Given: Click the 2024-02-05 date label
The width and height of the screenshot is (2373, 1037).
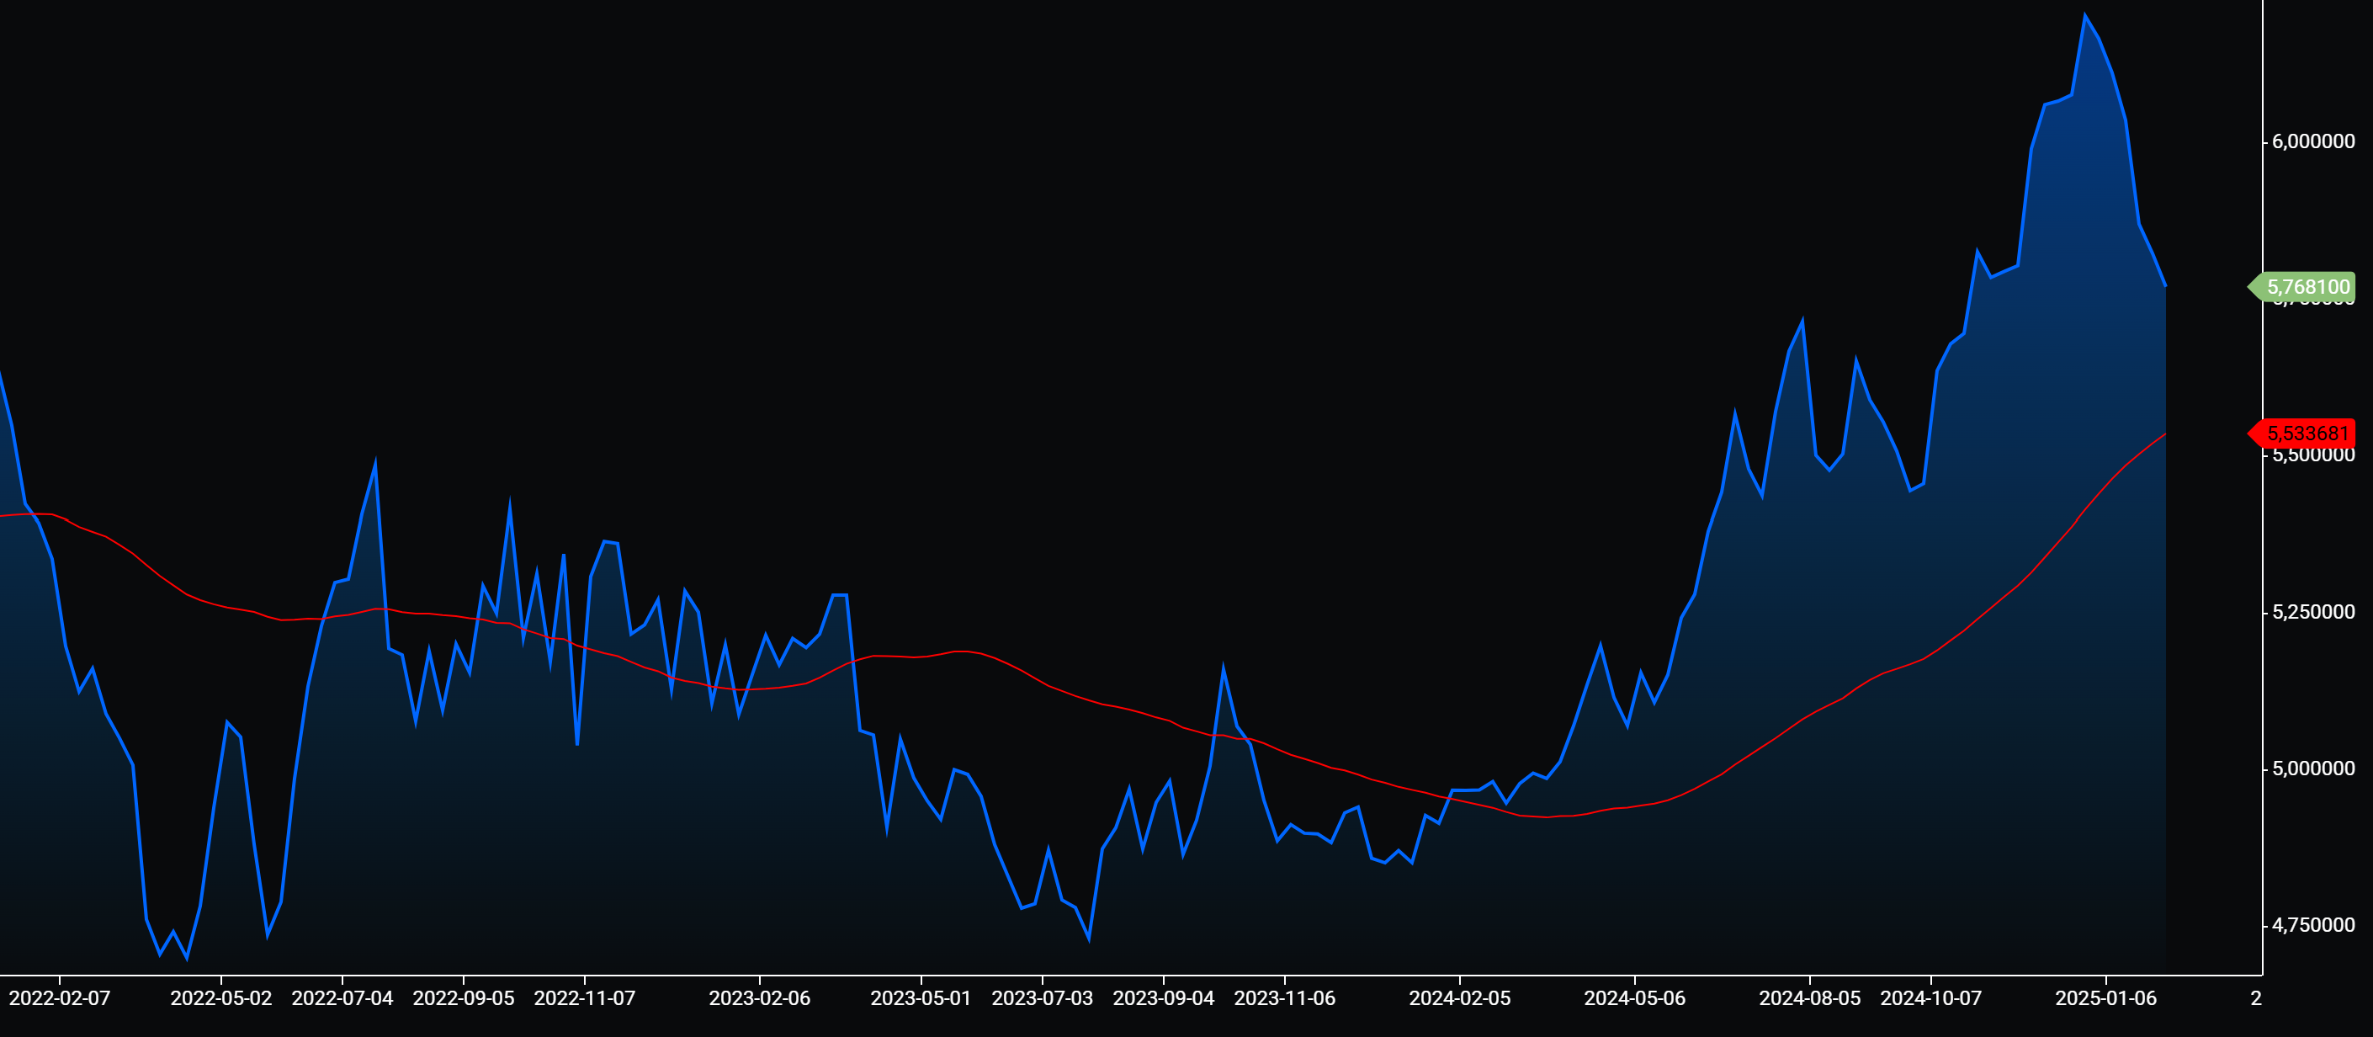Looking at the screenshot, I should [1460, 998].
